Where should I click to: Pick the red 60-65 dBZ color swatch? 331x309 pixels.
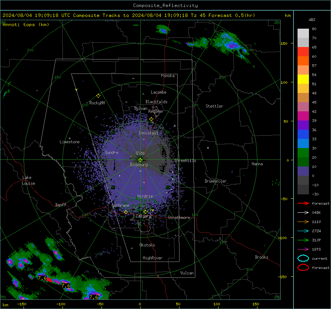click(303, 52)
